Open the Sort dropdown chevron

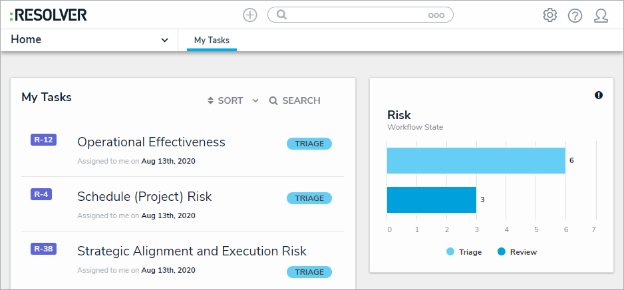pos(255,101)
